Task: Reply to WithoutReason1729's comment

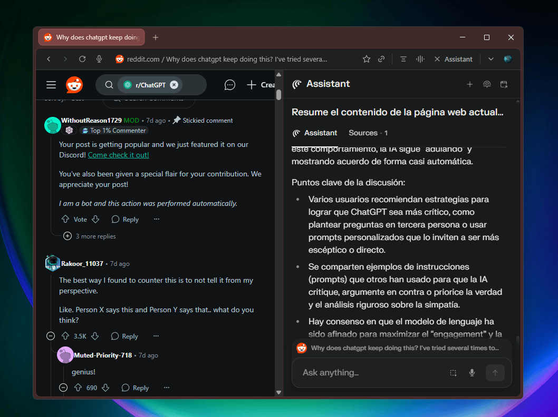Action: tap(125, 220)
